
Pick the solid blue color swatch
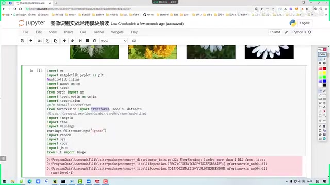pyautogui.click(x=324, y=81)
